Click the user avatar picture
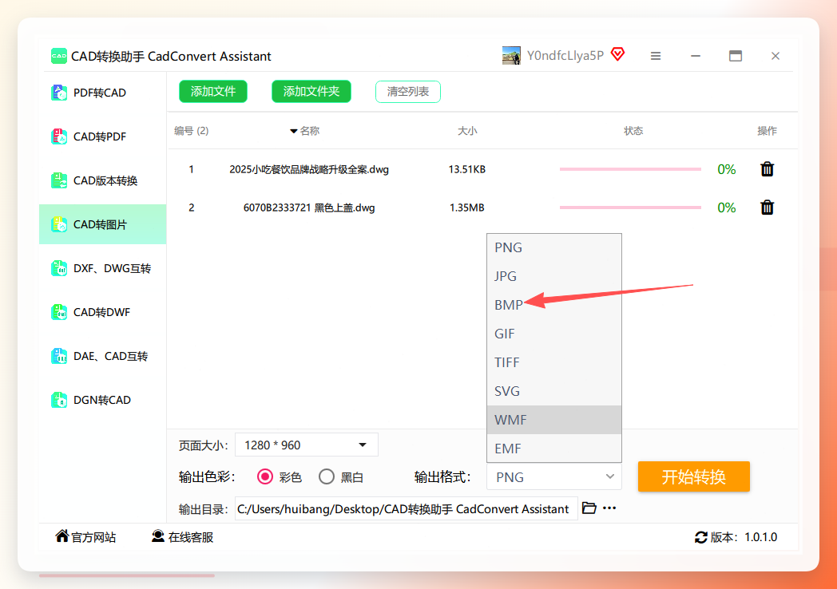This screenshot has width=837, height=589. coord(511,56)
